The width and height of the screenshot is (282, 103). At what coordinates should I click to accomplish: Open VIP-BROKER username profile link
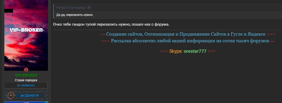click(x=26, y=75)
